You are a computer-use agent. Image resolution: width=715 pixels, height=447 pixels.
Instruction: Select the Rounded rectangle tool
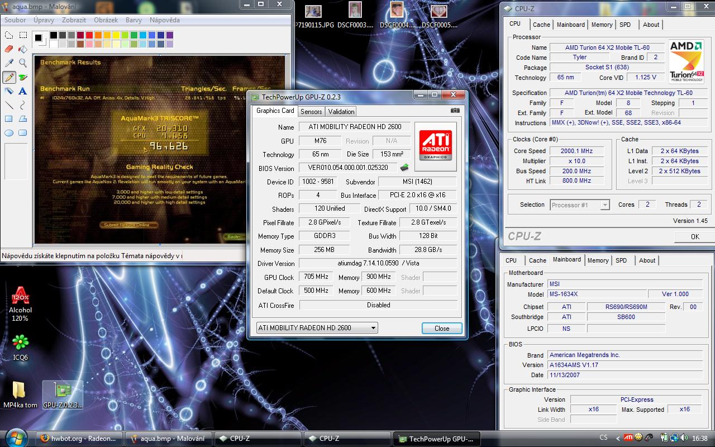click(23, 133)
